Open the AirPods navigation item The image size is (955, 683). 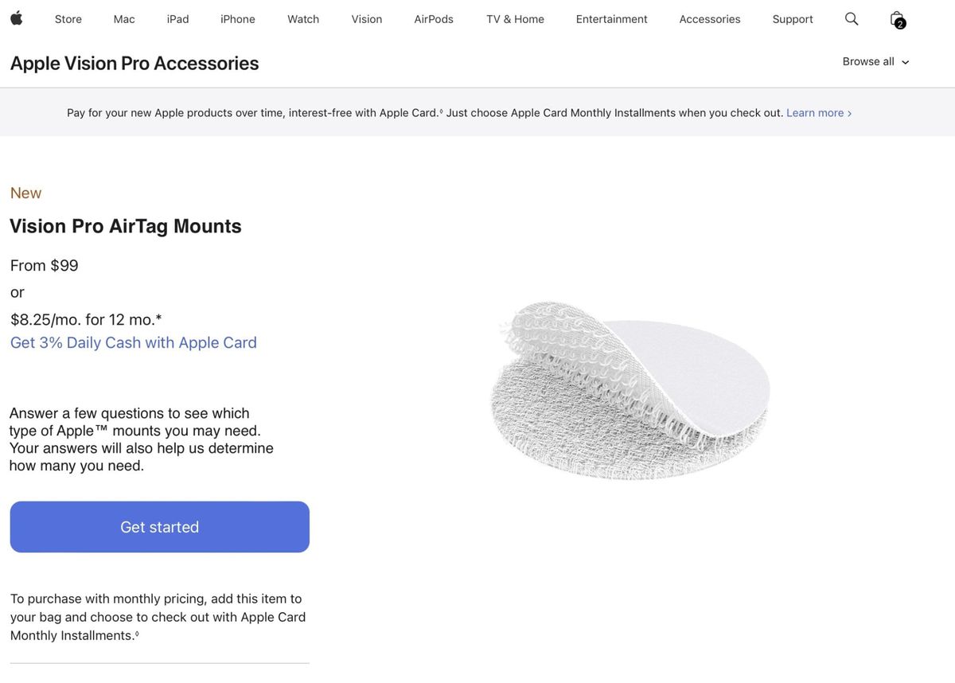click(x=434, y=19)
